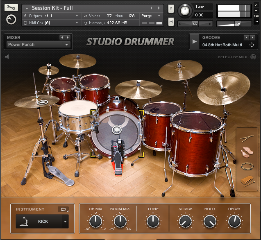Image resolution: width=261 pixels, height=240 pixels.
Task: Go to previous instrument preset arrow
Action: [x=151, y=8]
